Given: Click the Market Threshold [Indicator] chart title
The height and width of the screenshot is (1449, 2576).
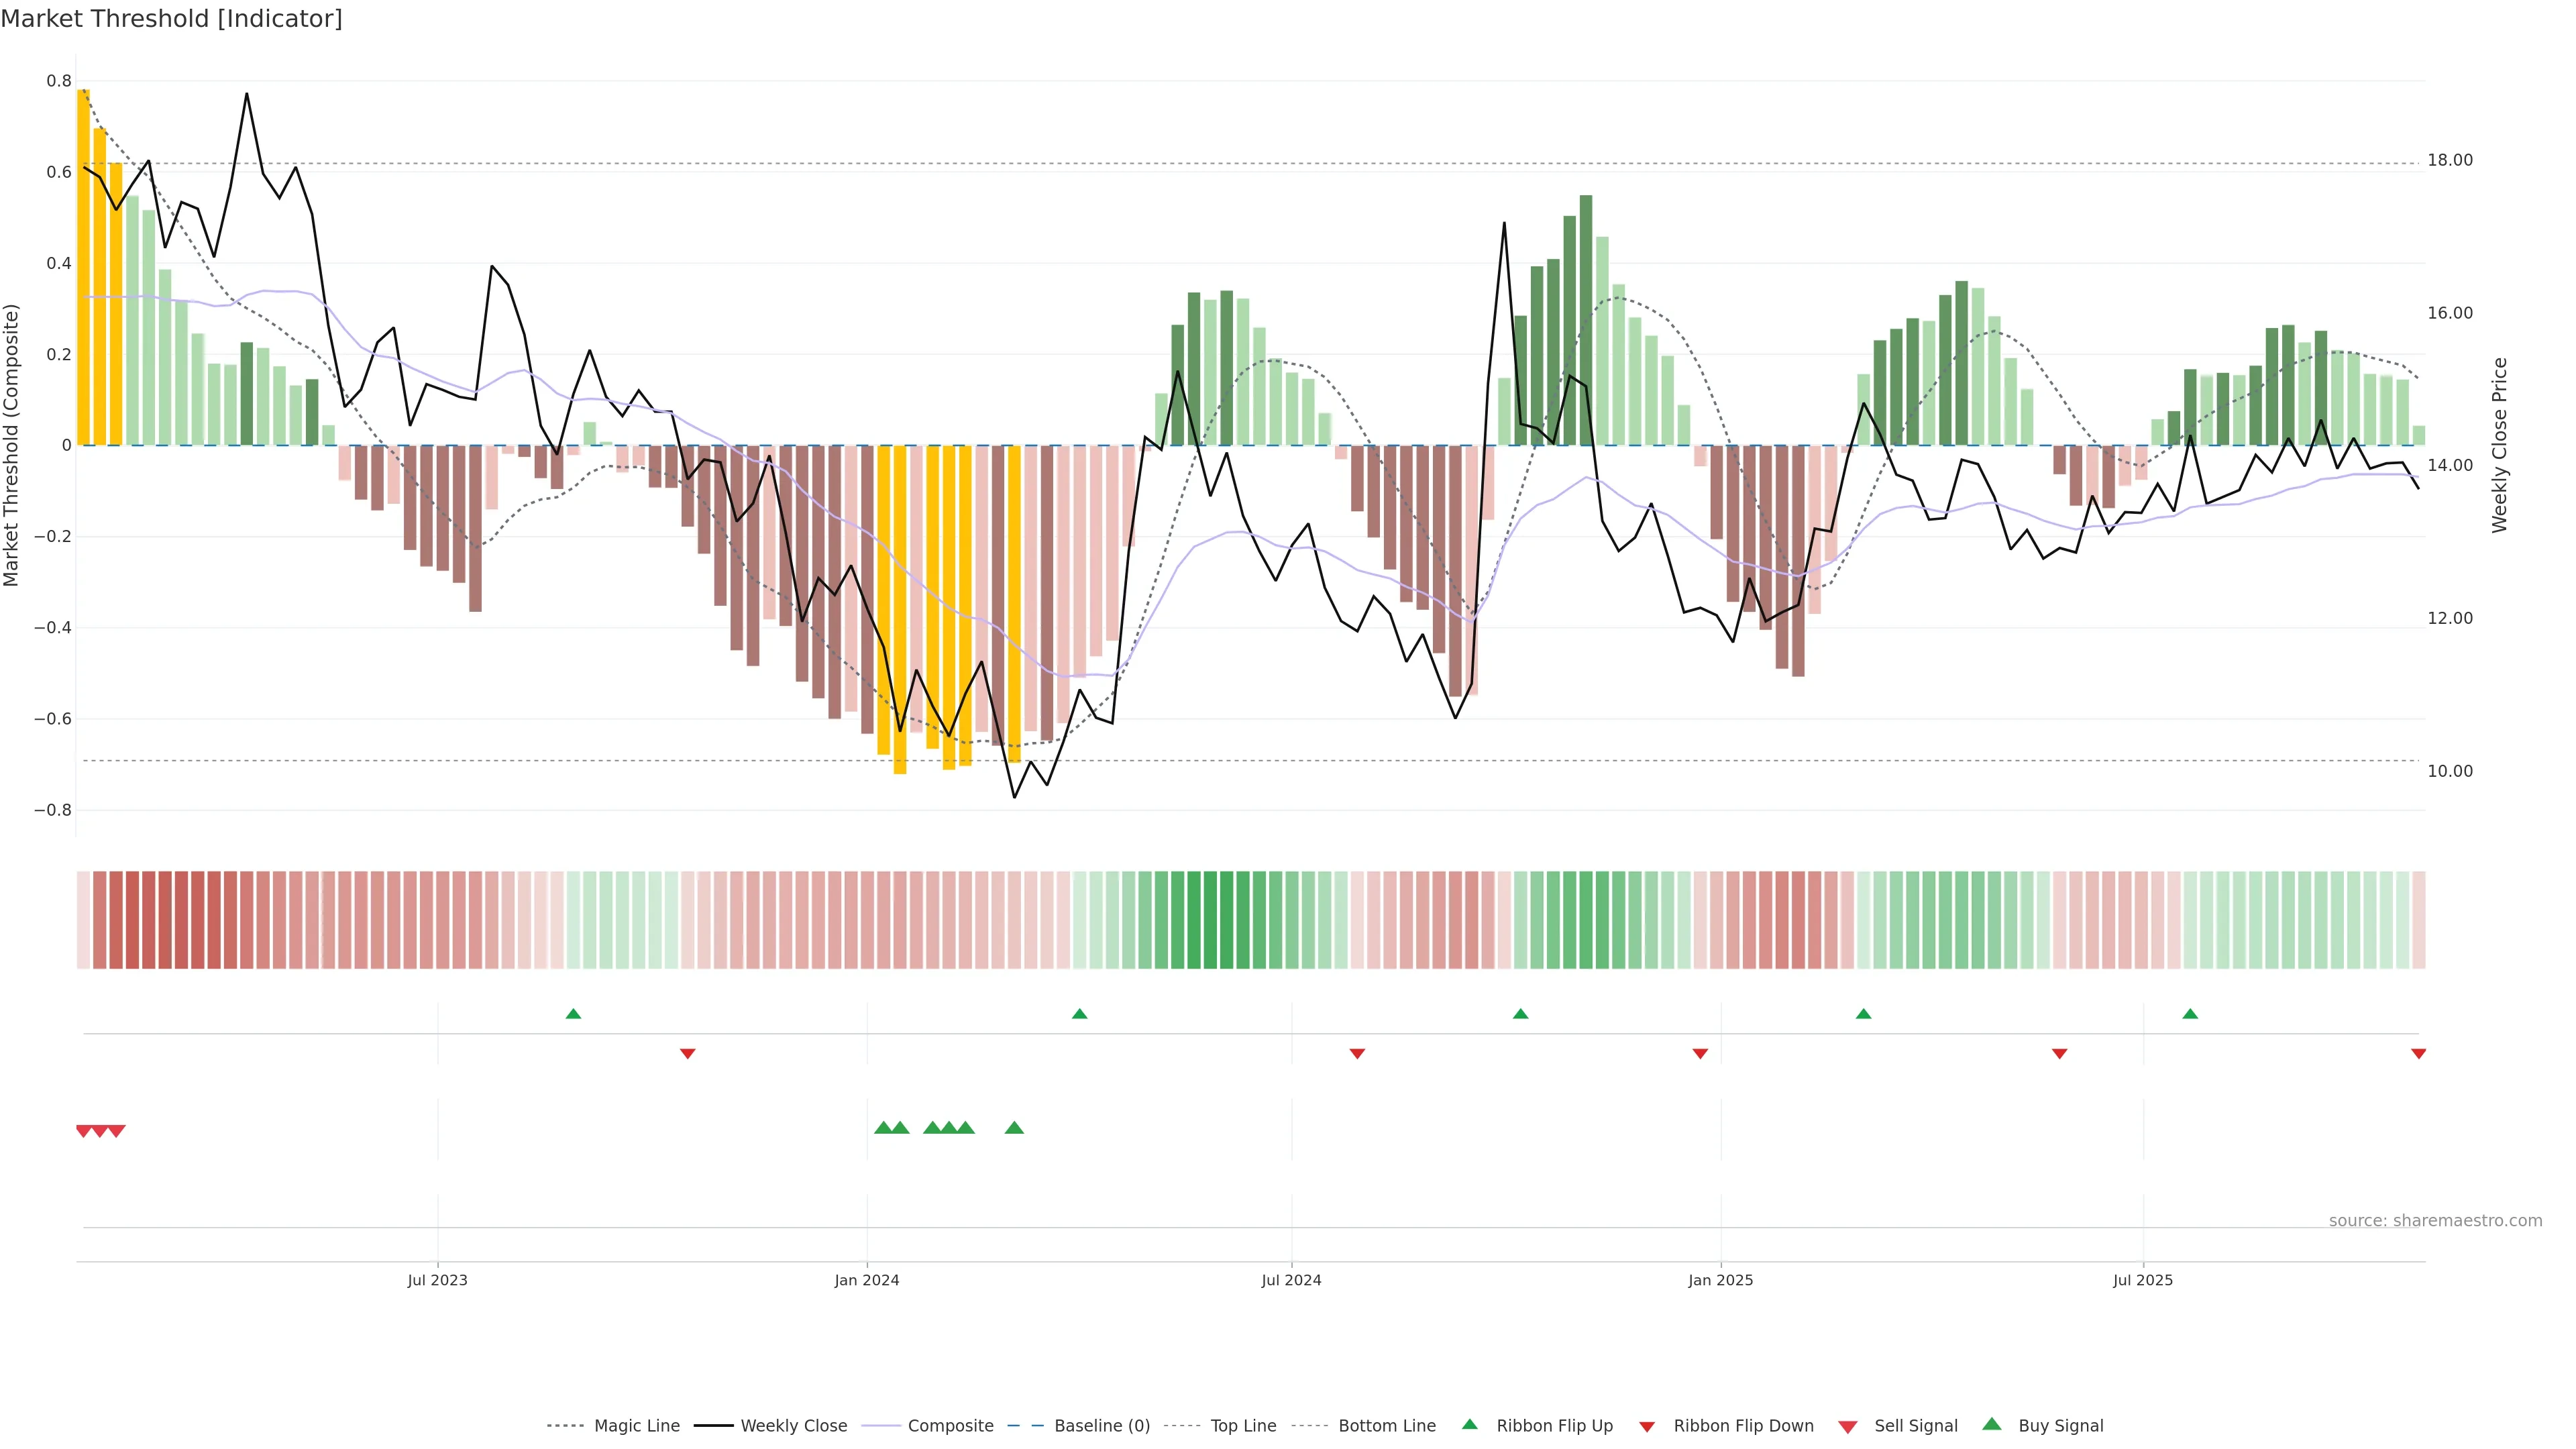Looking at the screenshot, I should coord(171,19).
